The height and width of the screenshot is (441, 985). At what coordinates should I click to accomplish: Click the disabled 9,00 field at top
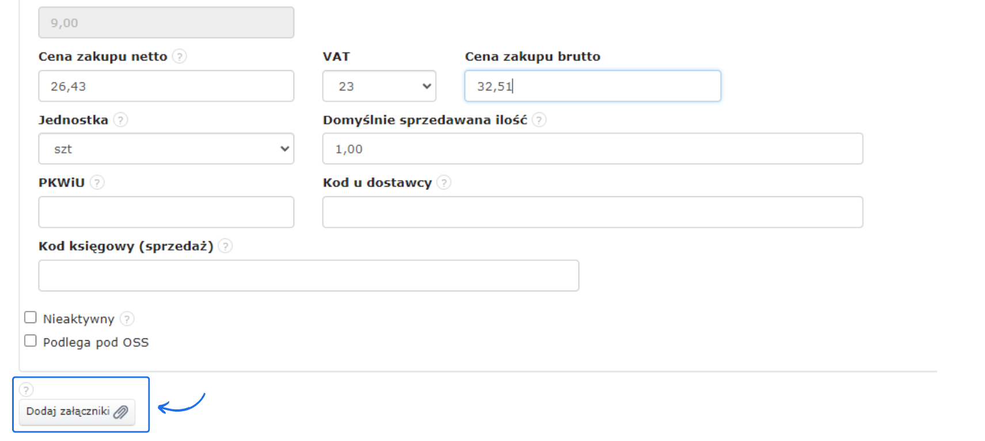click(x=166, y=23)
